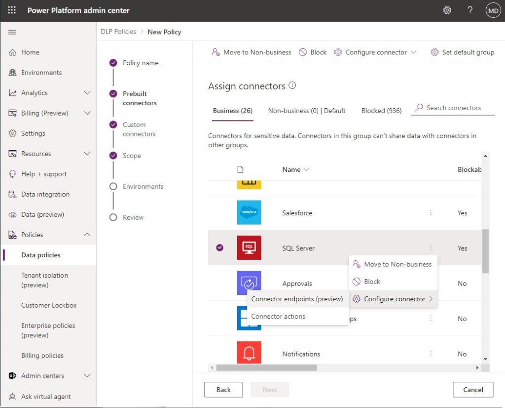Select the Environments step radio circle
The image size is (505, 408).
(112, 186)
